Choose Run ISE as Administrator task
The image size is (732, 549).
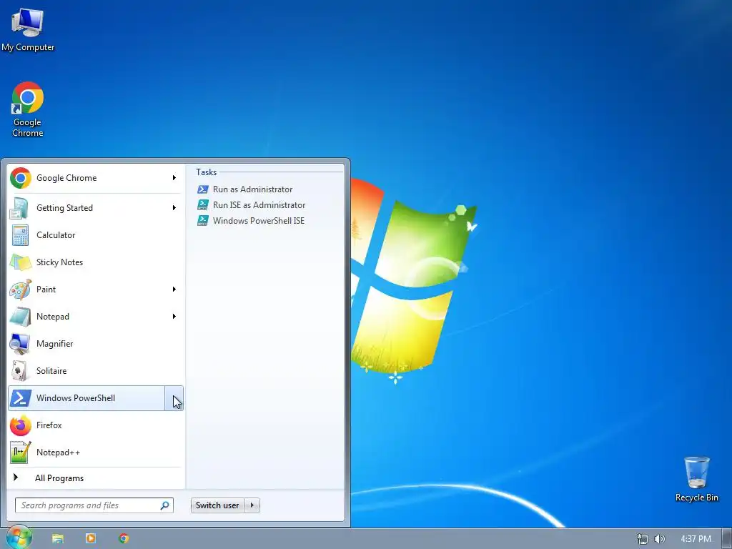pos(259,205)
